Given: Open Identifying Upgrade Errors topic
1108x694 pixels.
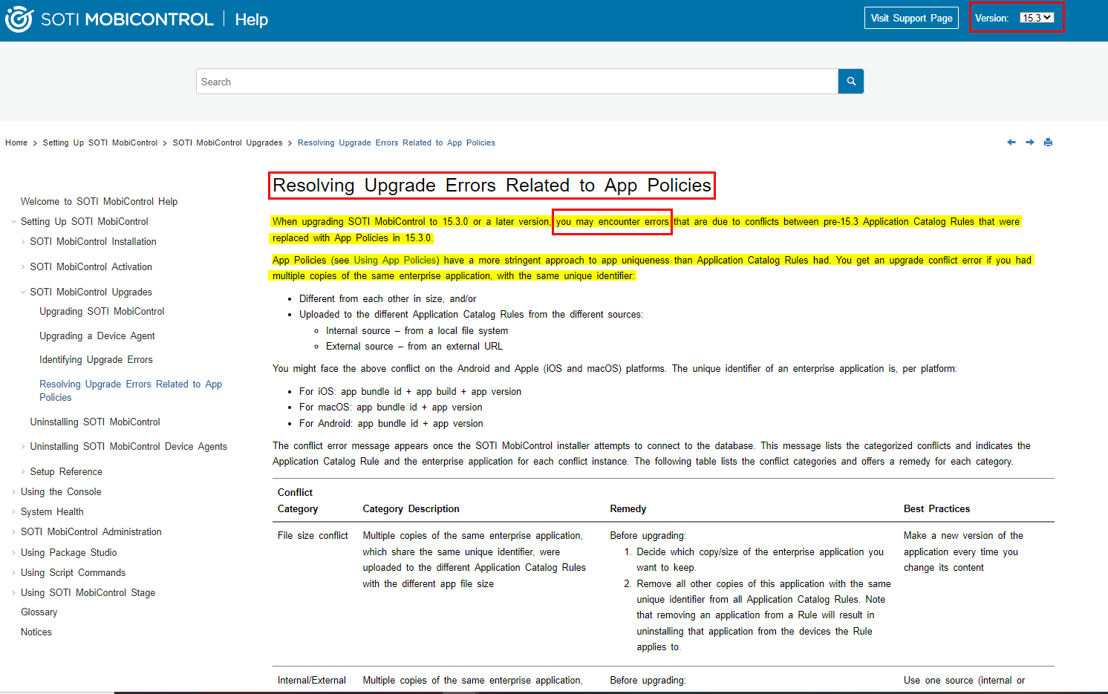Looking at the screenshot, I should coord(96,360).
